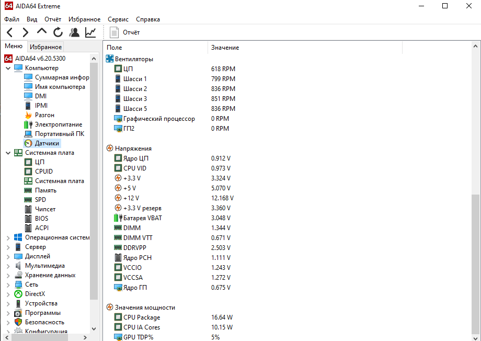Select the CPUID tree item
The height and width of the screenshot is (341, 481).
(x=44, y=172)
